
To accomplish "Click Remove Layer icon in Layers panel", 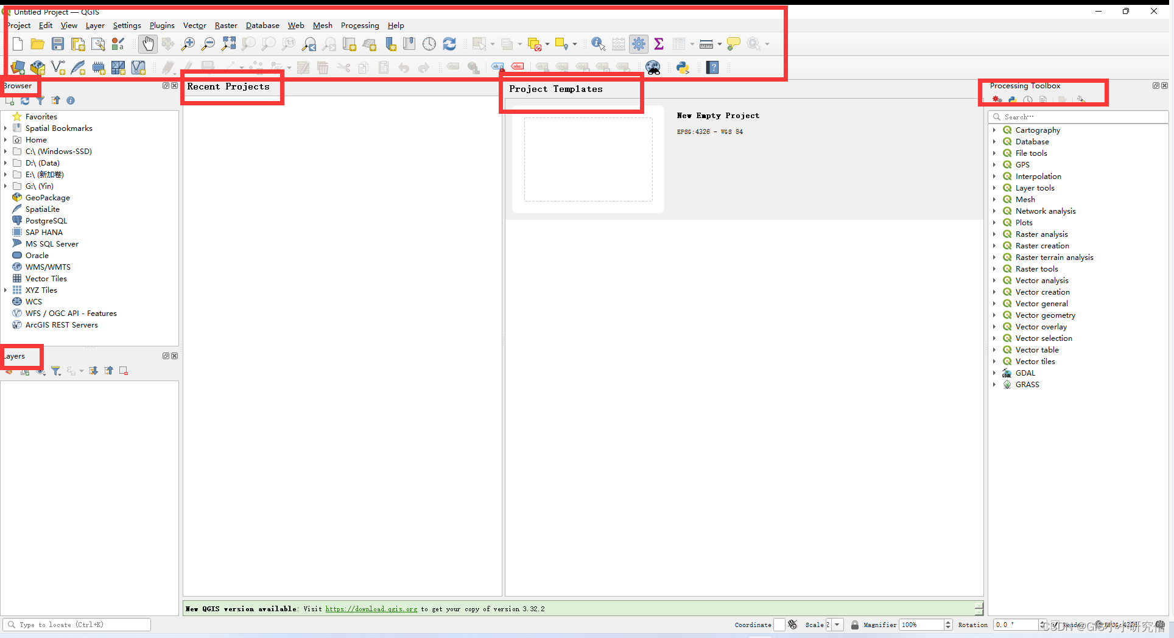I will [124, 371].
